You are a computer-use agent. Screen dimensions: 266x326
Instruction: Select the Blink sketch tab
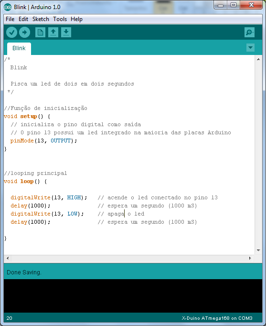(x=19, y=48)
